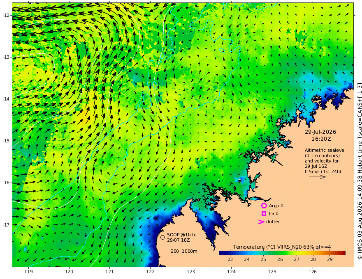Click the red end of temperature colorbar
This screenshot has width=362, height=279.
(x=343, y=253)
